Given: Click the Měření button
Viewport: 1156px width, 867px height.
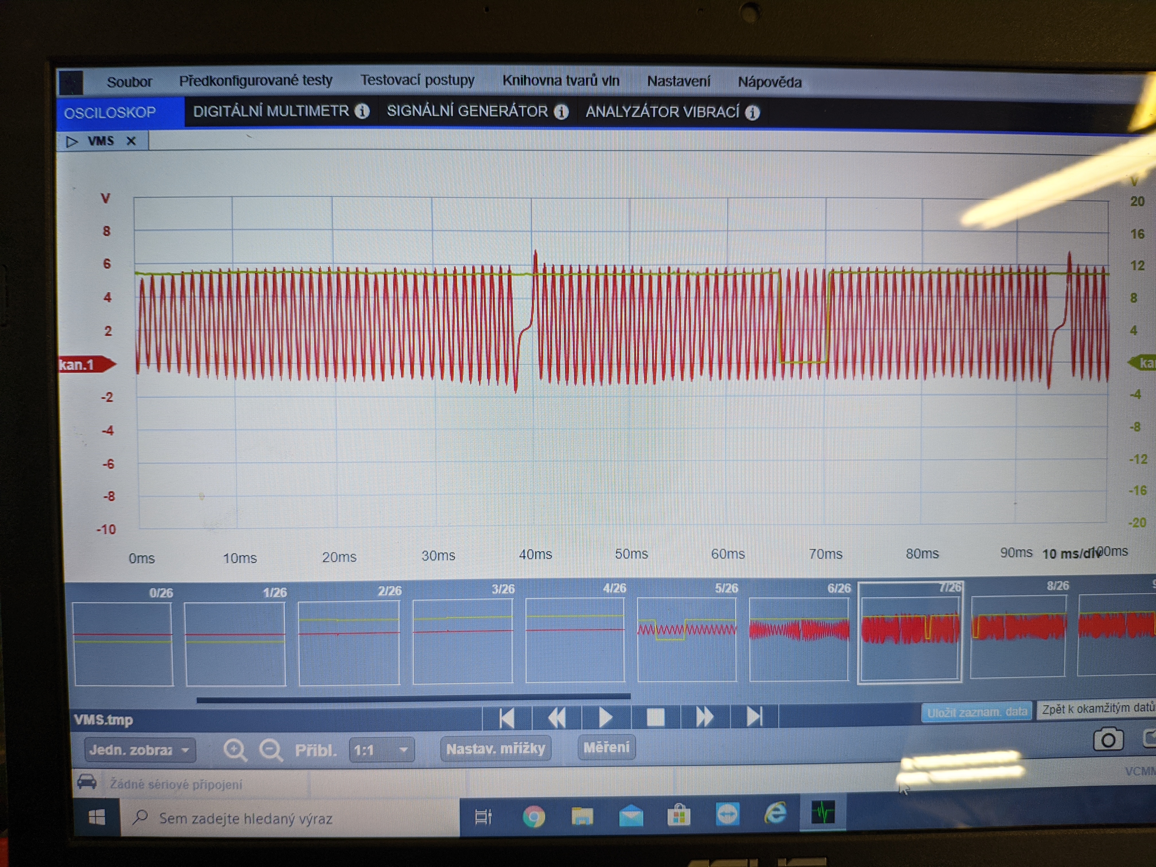Looking at the screenshot, I should pyautogui.click(x=606, y=747).
